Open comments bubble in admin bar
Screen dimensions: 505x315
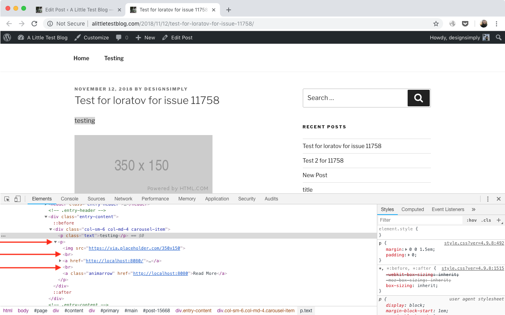tap(122, 37)
